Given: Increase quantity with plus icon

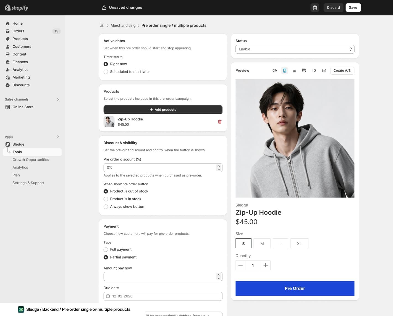Looking at the screenshot, I should (x=266, y=265).
